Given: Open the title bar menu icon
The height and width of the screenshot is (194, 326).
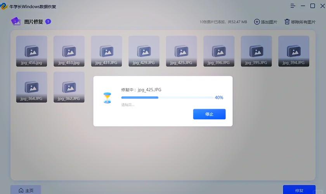Looking at the screenshot, I should tap(293, 6).
